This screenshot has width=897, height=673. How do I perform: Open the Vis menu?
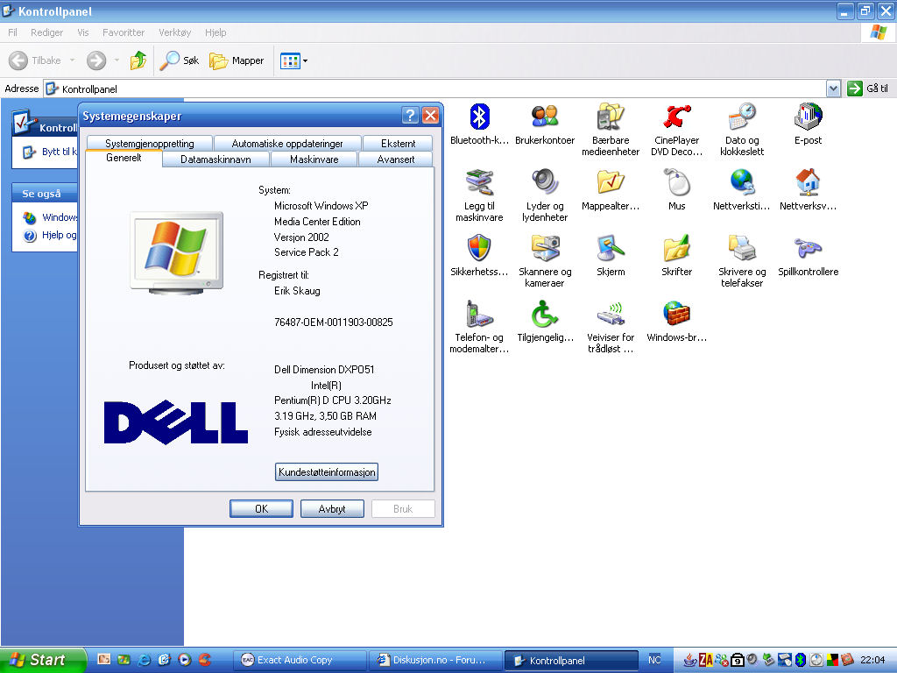[83, 32]
